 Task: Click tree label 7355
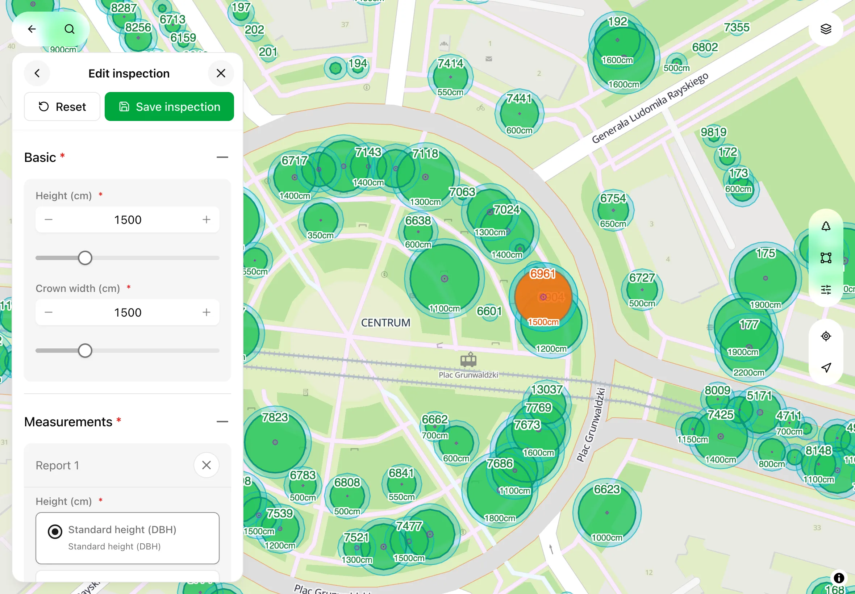point(737,27)
